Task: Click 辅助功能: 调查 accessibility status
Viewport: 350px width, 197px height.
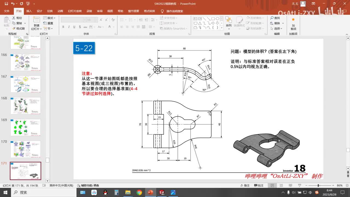Action: pos(88,185)
